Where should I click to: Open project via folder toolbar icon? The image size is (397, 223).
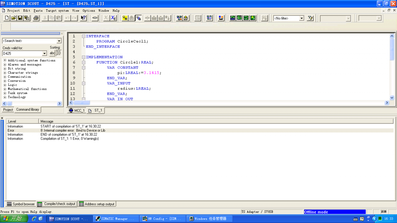pos(13,18)
